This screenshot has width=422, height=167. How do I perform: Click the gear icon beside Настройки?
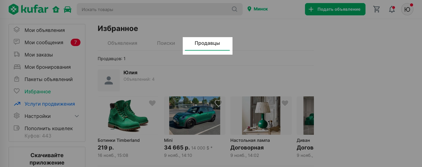(x=17, y=116)
